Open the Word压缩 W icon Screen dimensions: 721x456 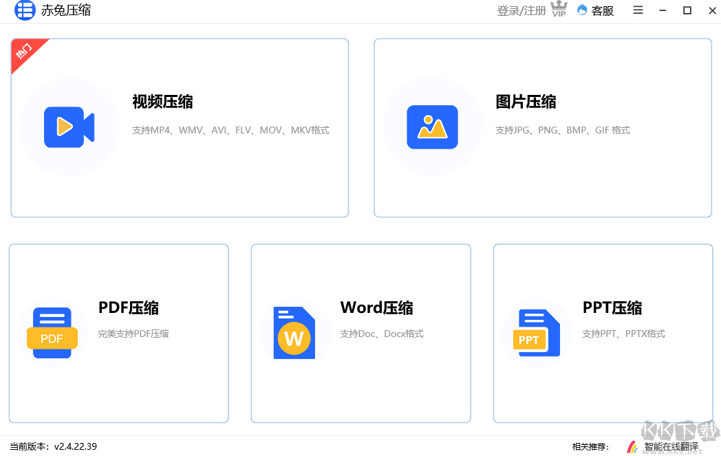pyautogui.click(x=295, y=333)
